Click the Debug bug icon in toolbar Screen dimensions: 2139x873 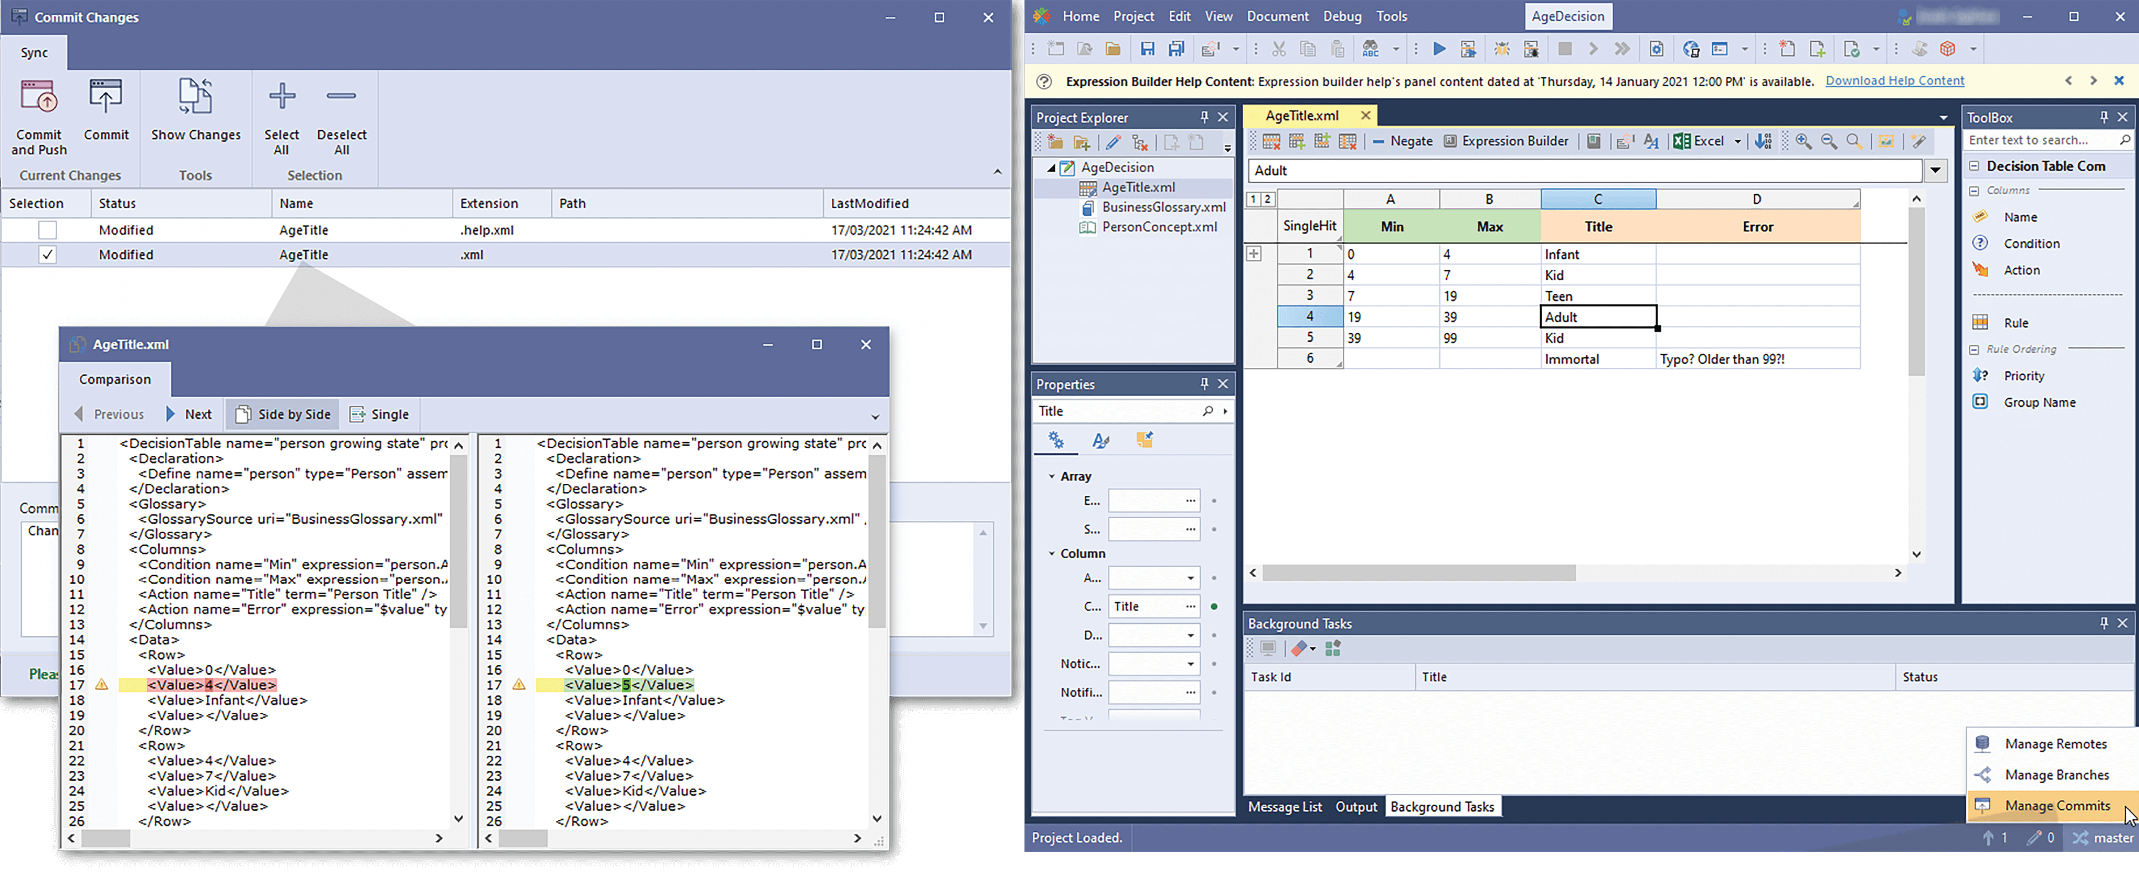1501,49
